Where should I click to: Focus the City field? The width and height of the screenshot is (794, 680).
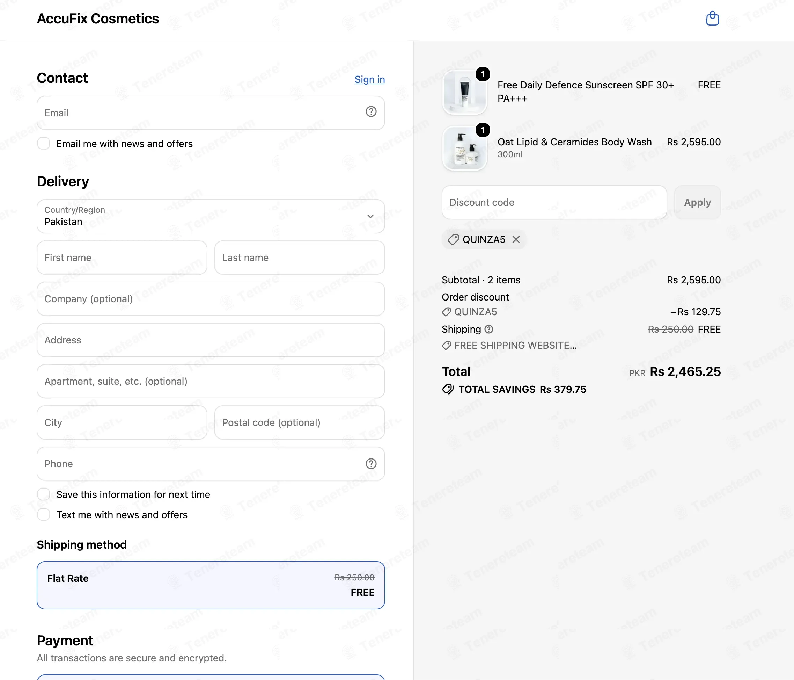(x=122, y=422)
